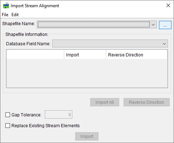Open the File menu
This screenshot has width=174, height=143.
[x=5, y=15]
